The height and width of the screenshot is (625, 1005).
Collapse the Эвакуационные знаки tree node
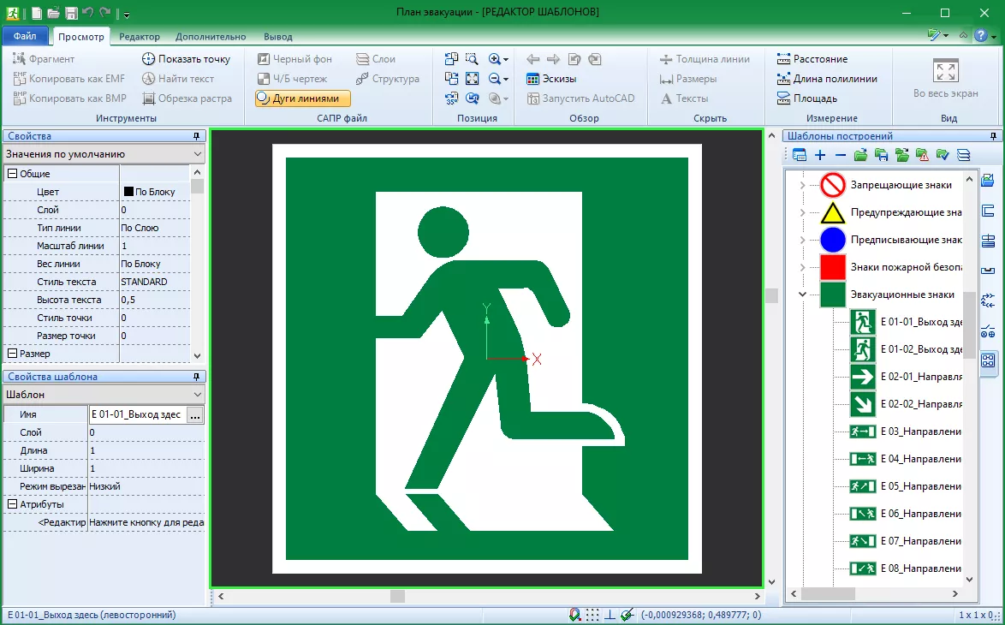click(x=802, y=295)
